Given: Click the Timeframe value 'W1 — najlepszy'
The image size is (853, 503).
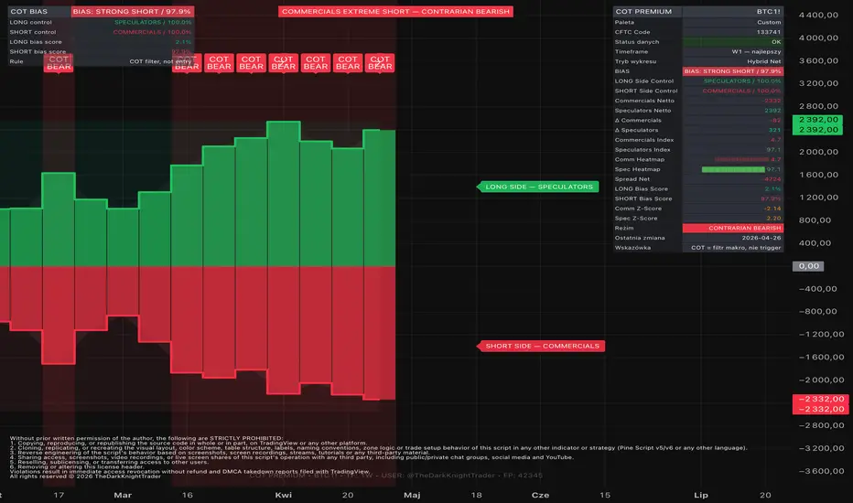Looking at the screenshot, I should pos(756,51).
